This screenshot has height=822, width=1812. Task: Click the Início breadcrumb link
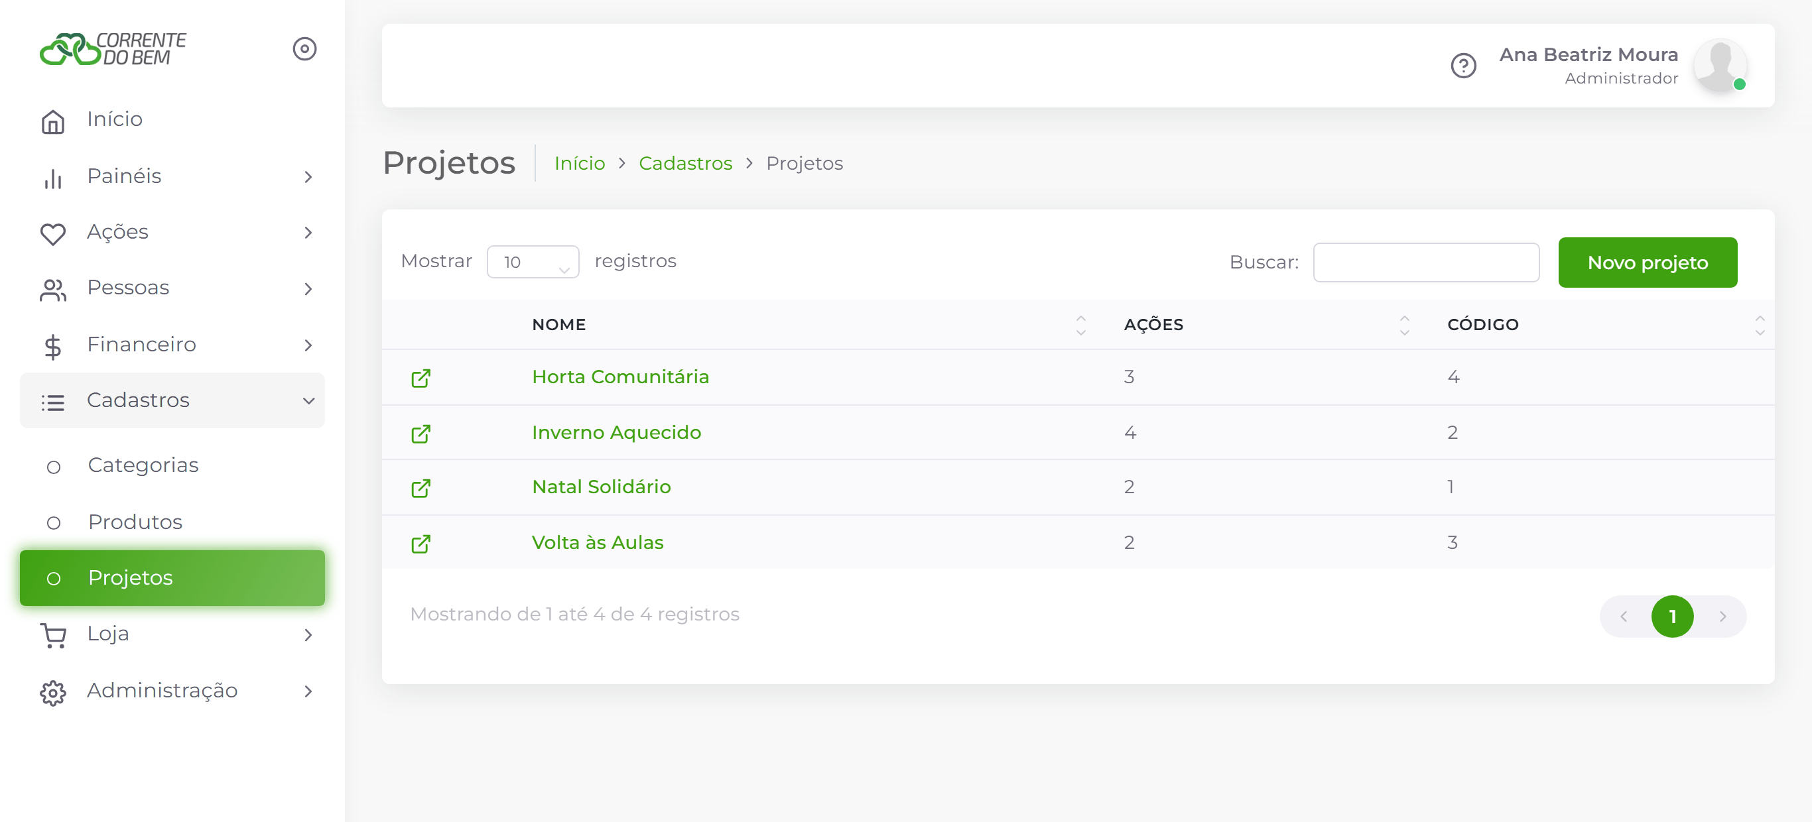pos(580,163)
